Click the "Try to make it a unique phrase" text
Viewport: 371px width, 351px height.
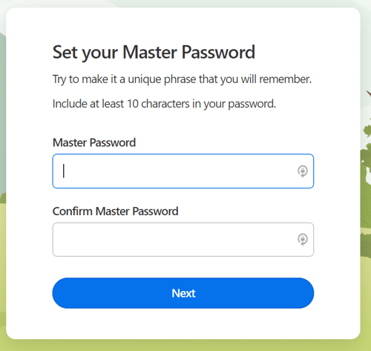[125, 79]
